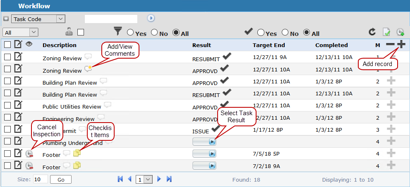Image resolution: width=410 pixels, height=187 pixels.
Task: Select the Public Utilities Review row checkbox
Action: point(7,105)
